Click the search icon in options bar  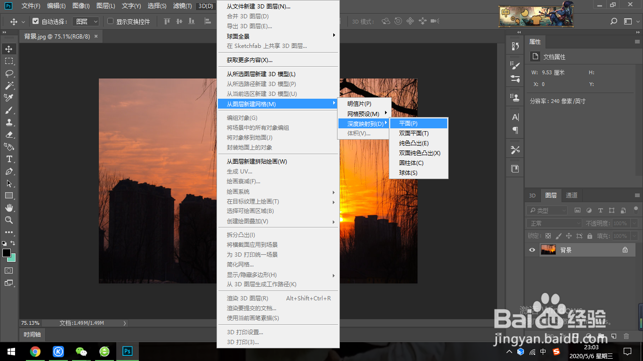click(x=613, y=21)
